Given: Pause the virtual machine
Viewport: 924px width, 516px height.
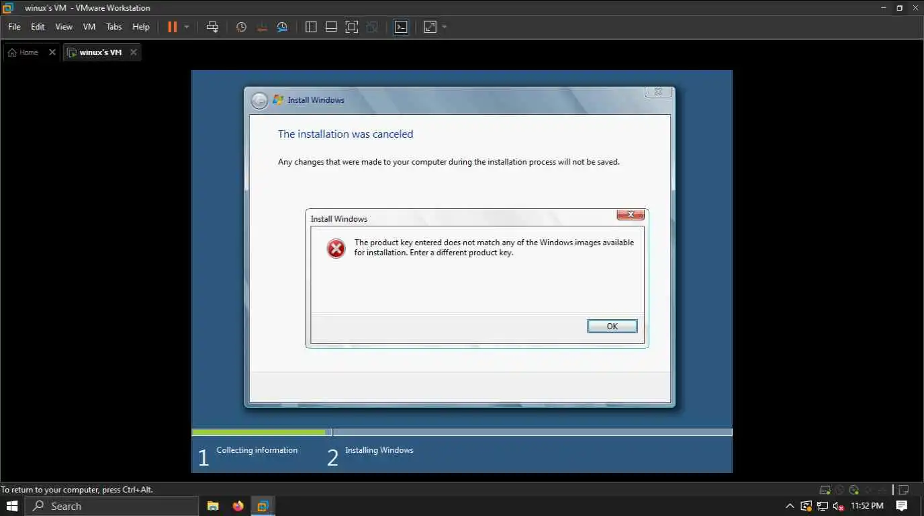Looking at the screenshot, I should (173, 27).
